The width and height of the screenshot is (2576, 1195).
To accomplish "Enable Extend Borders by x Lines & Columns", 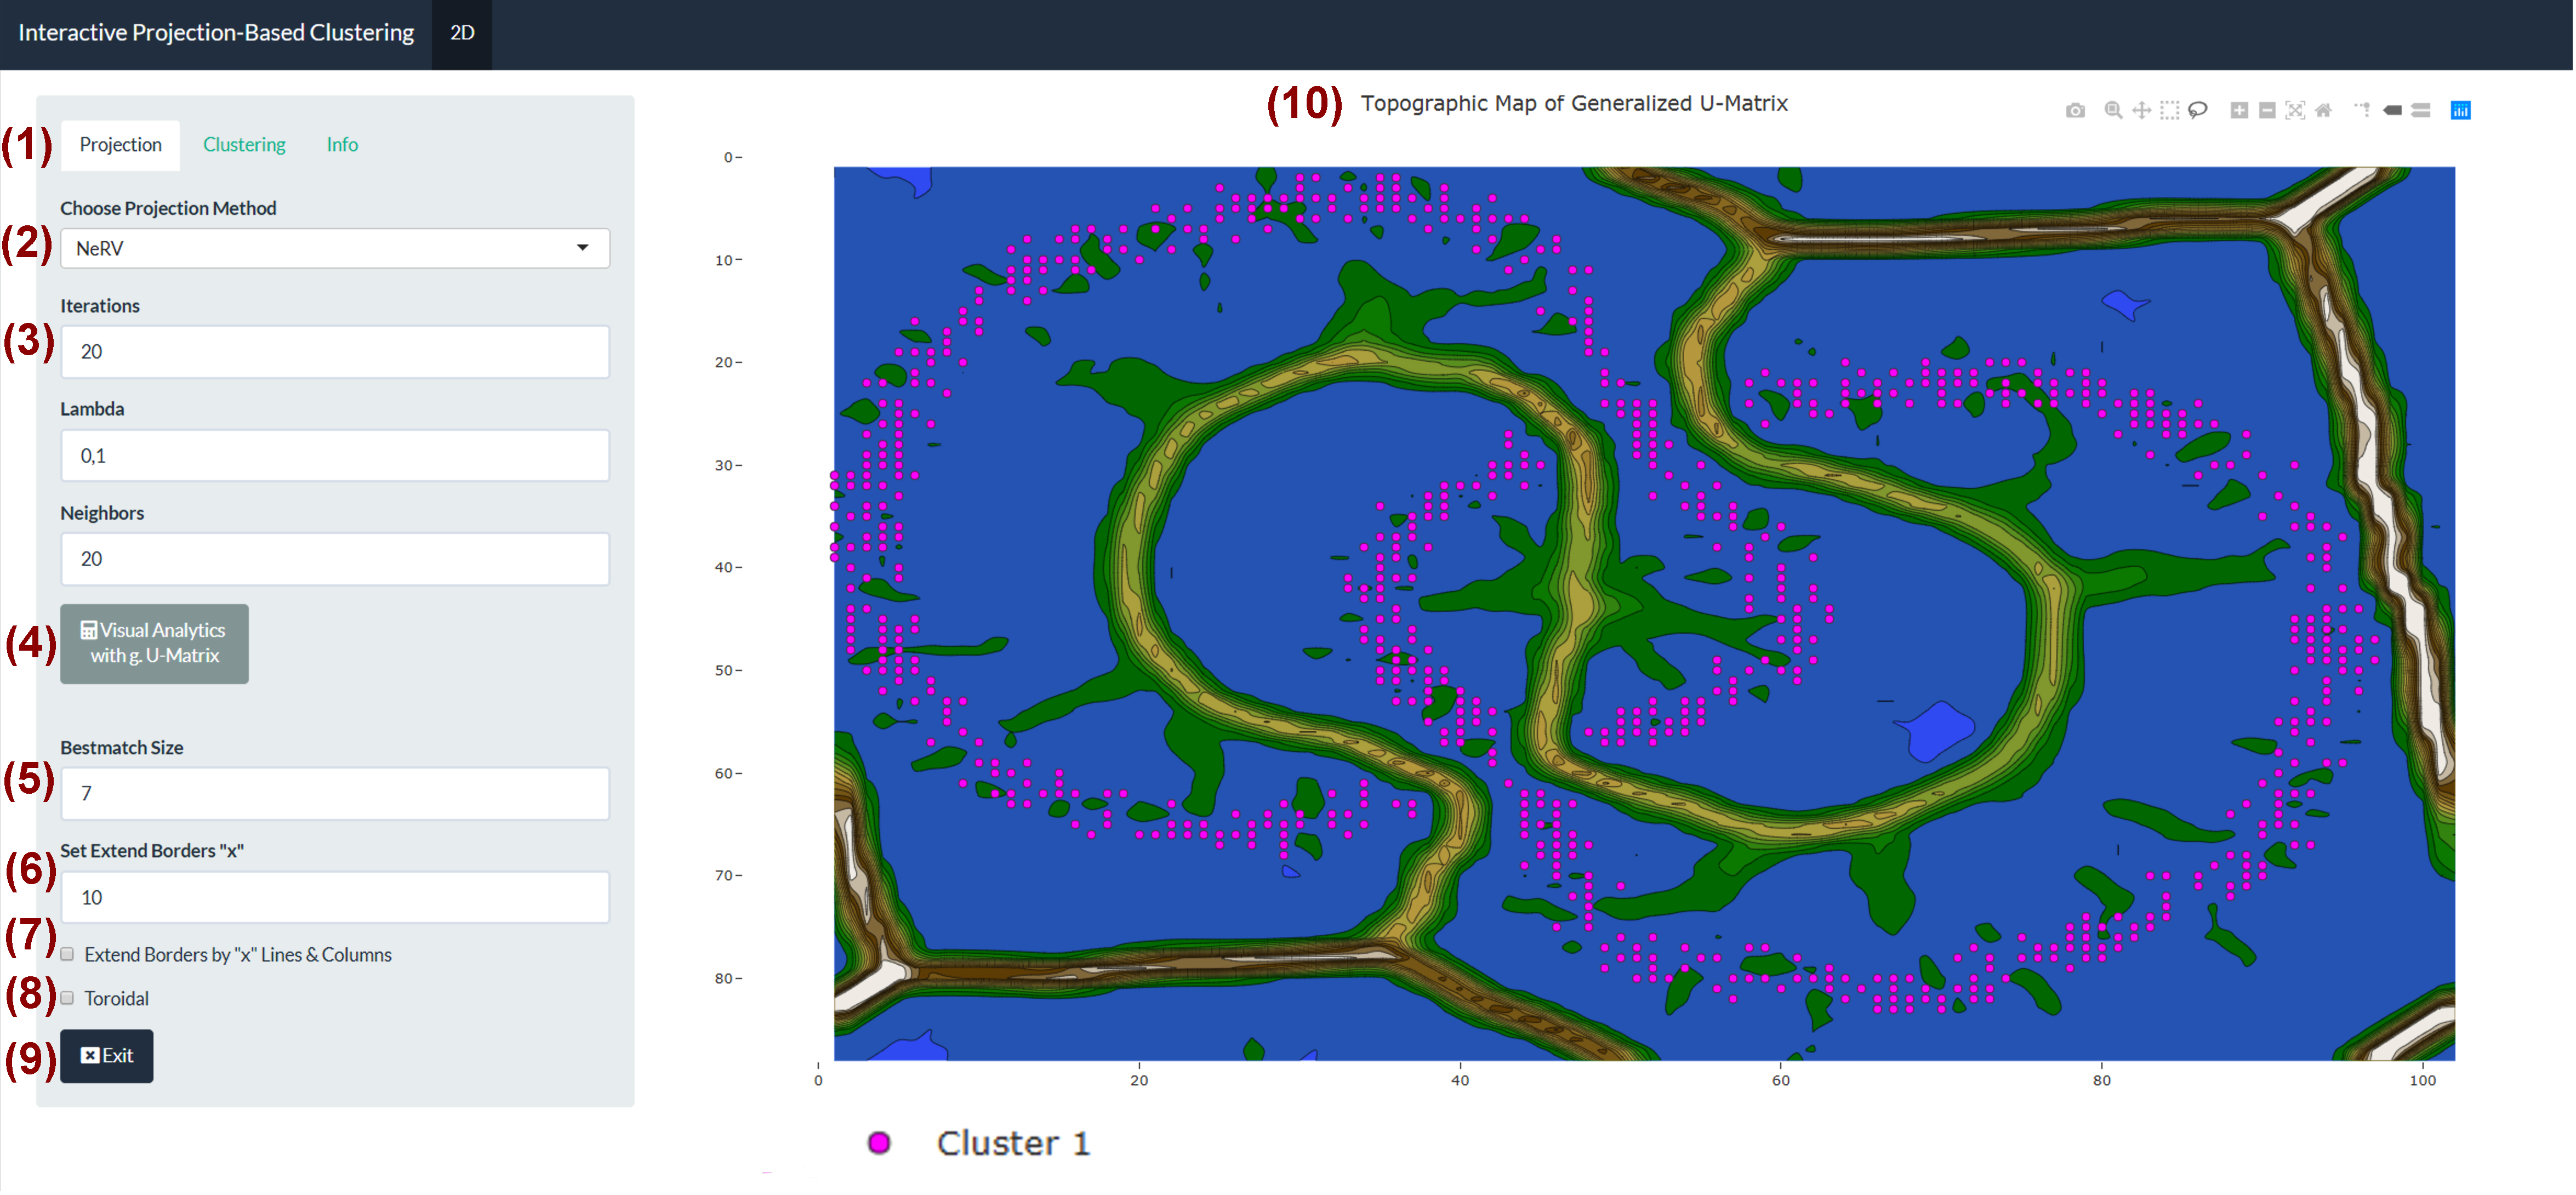I will 67,955.
